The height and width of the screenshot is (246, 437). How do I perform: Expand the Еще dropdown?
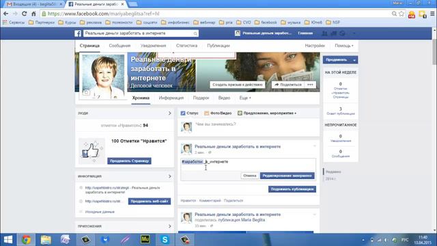pyautogui.click(x=245, y=98)
